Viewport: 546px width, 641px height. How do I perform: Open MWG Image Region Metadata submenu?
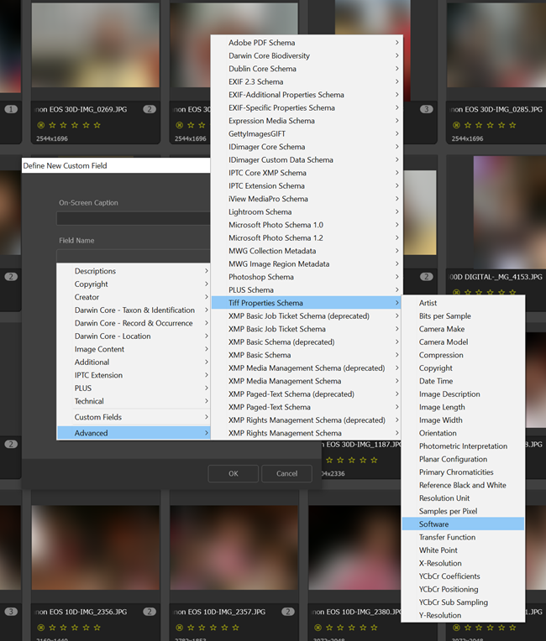(x=307, y=264)
